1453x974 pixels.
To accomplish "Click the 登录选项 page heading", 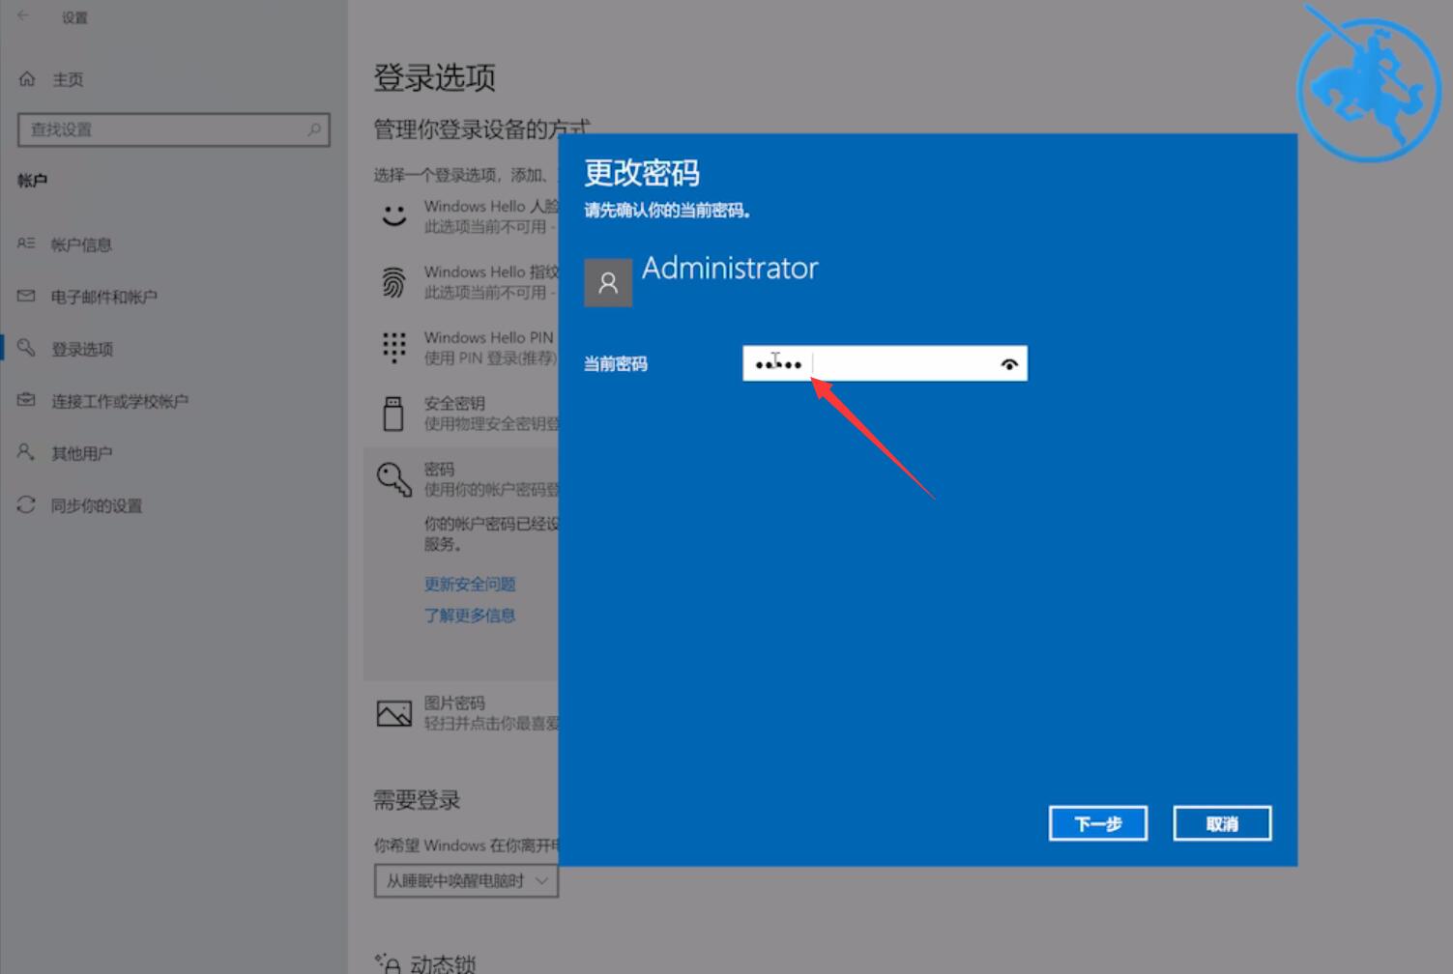I will pos(435,77).
